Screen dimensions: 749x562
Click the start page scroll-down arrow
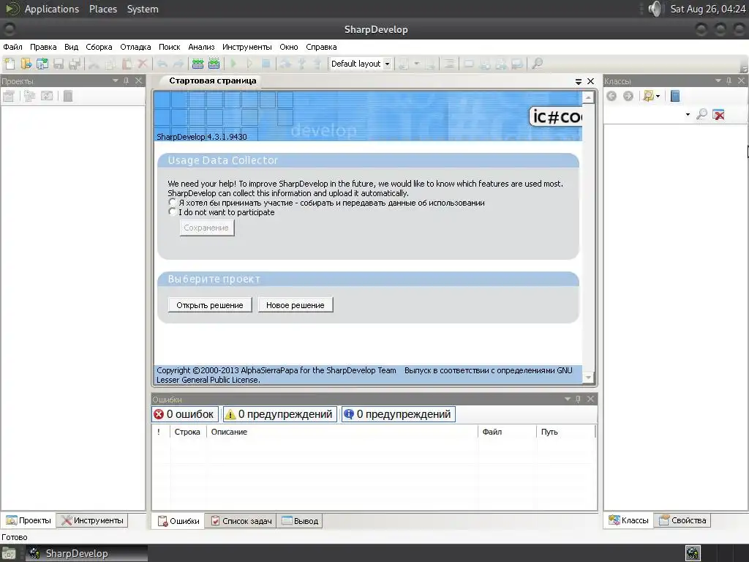tap(589, 378)
